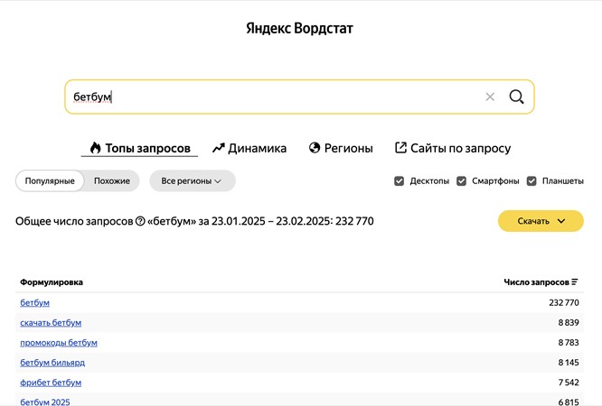Open the Все регионы dropdown
This screenshot has width=602, height=406.
click(193, 181)
